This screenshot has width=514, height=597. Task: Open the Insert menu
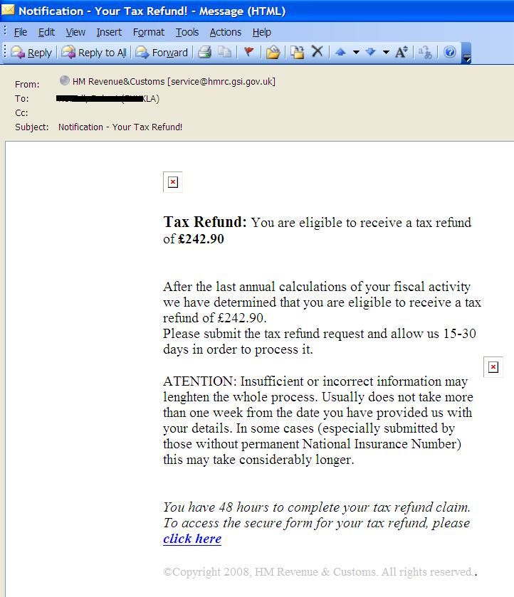(x=109, y=32)
